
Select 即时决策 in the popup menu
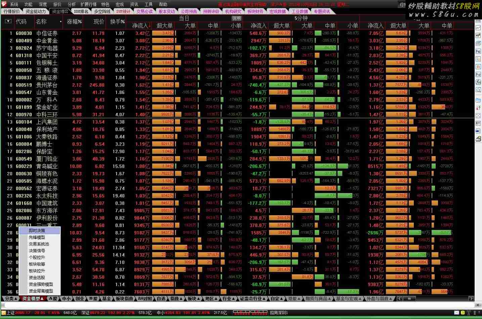point(40,231)
